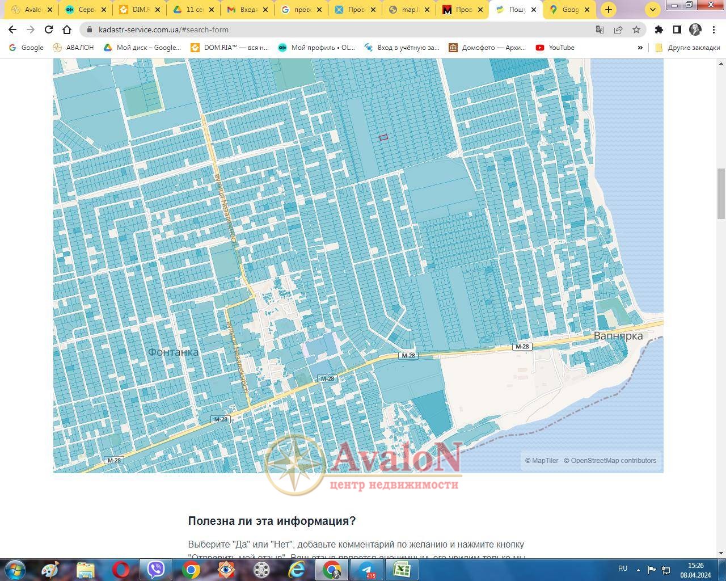This screenshot has width=726, height=581.
Task: Open Chrome three-dot menu
Action: pyautogui.click(x=713, y=30)
